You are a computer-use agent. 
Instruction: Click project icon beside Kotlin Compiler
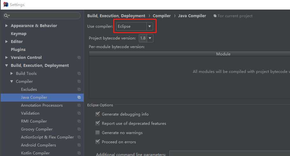point(79,153)
